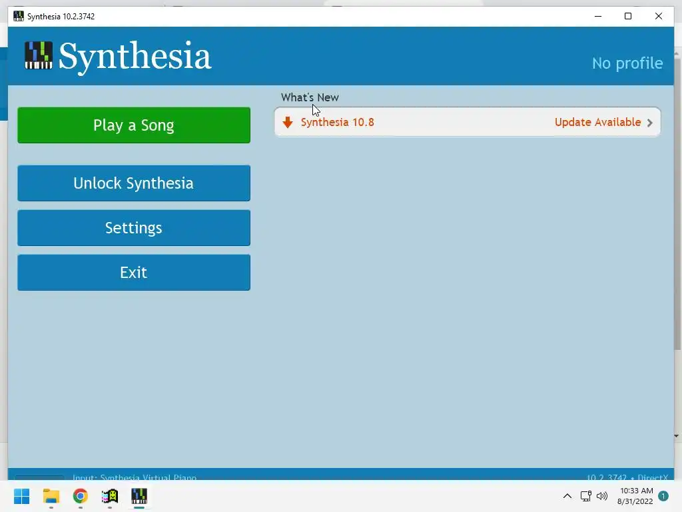The image size is (682, 512).
Task: Click the Input: Synthesia Virtual Piano status text
Action: pos(135,477)
